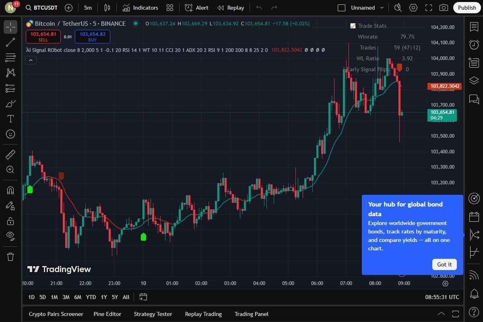Image resolution: width=483 pixels, height=322 pixels.
Task: Open the 5m timeframe dropdown
Action: tap(88, 8)
